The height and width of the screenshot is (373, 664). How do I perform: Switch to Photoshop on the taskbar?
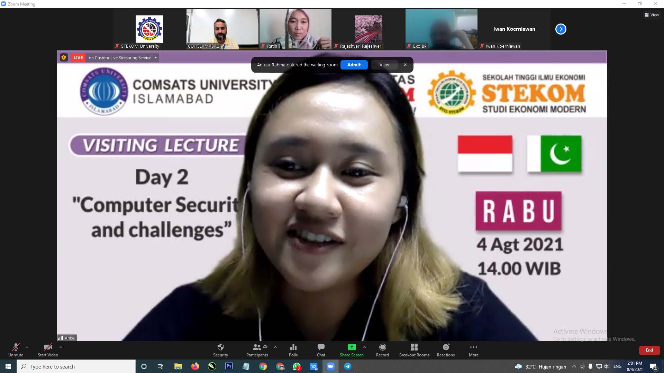[x=229, y=366]
